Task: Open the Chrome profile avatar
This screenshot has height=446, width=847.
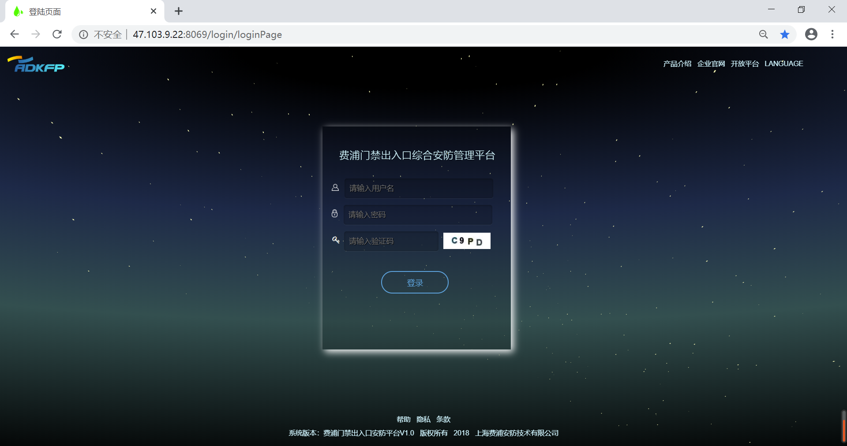Action: [x=811, y=34]
